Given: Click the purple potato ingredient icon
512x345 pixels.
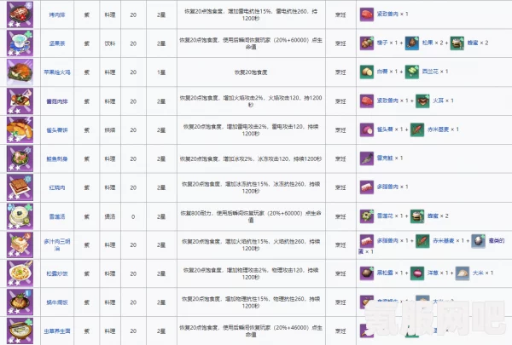Looking at the screenshot, I should pyautogui.click(x=367, y=129).
